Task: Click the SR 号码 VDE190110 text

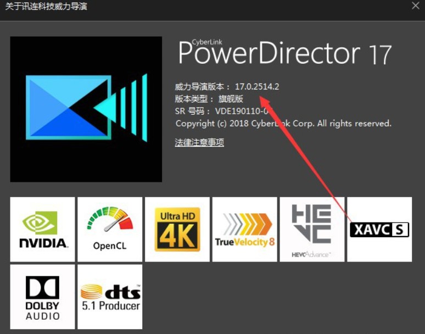Action: pos(223,111)
